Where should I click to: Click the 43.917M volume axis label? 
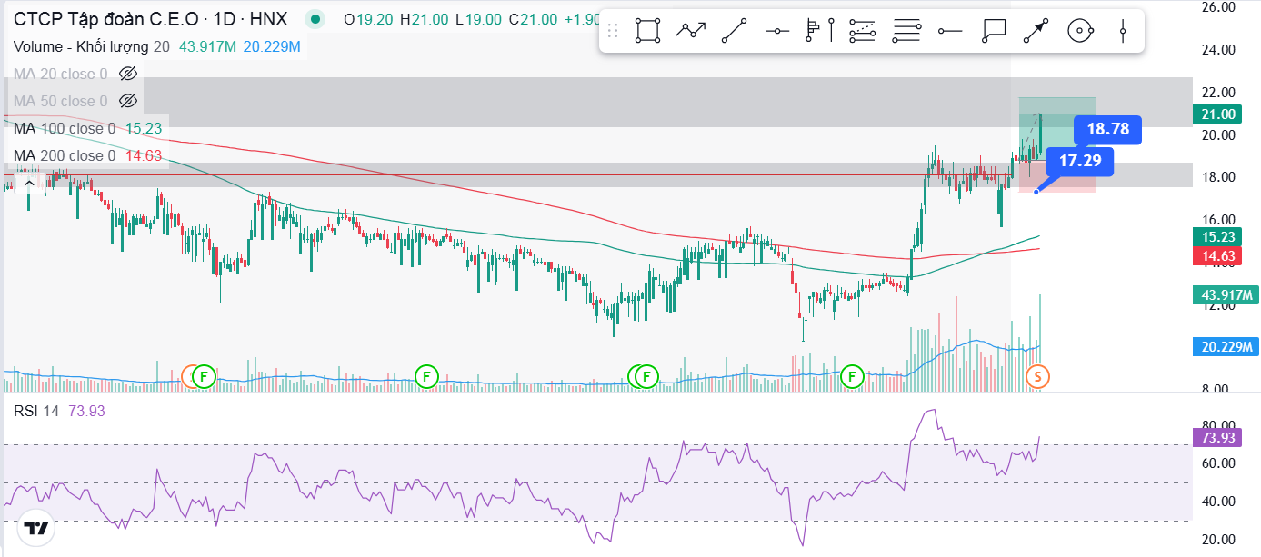pyautogui.click(x=1224, y=295)
